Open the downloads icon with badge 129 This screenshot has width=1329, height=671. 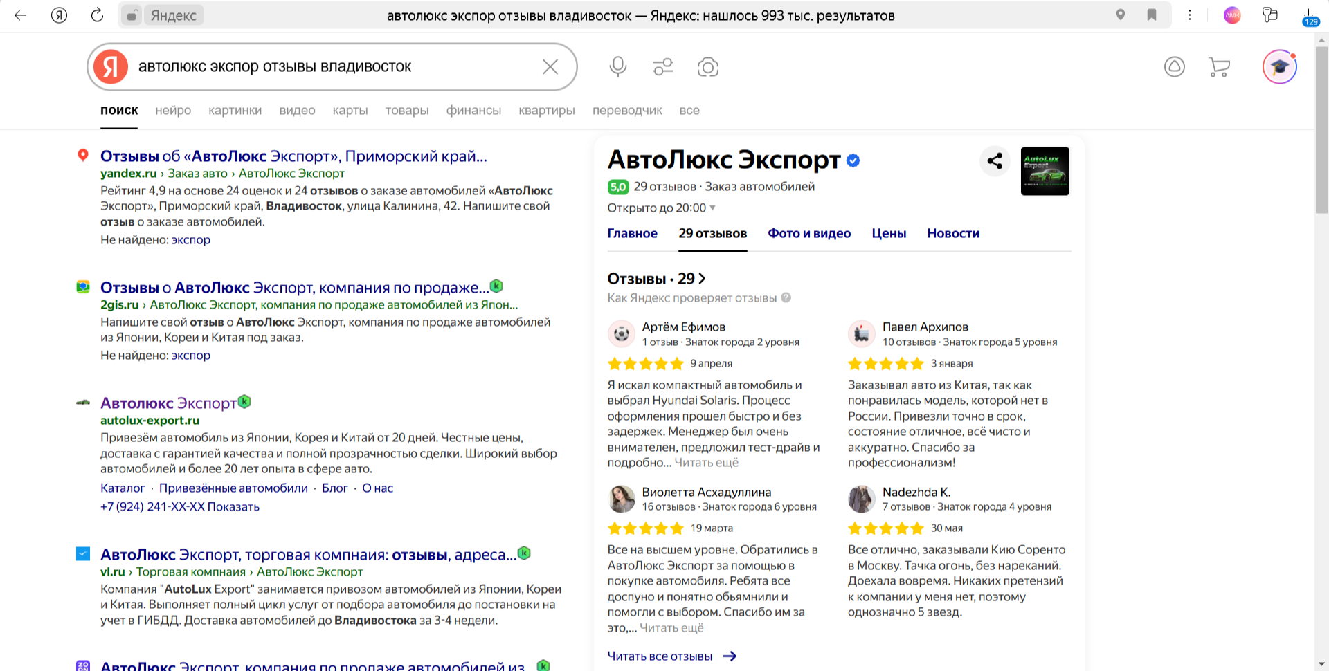coord(1310,17)
